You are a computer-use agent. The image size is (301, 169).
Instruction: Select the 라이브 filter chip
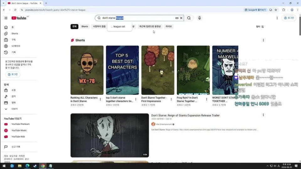(x=169, y=26)
